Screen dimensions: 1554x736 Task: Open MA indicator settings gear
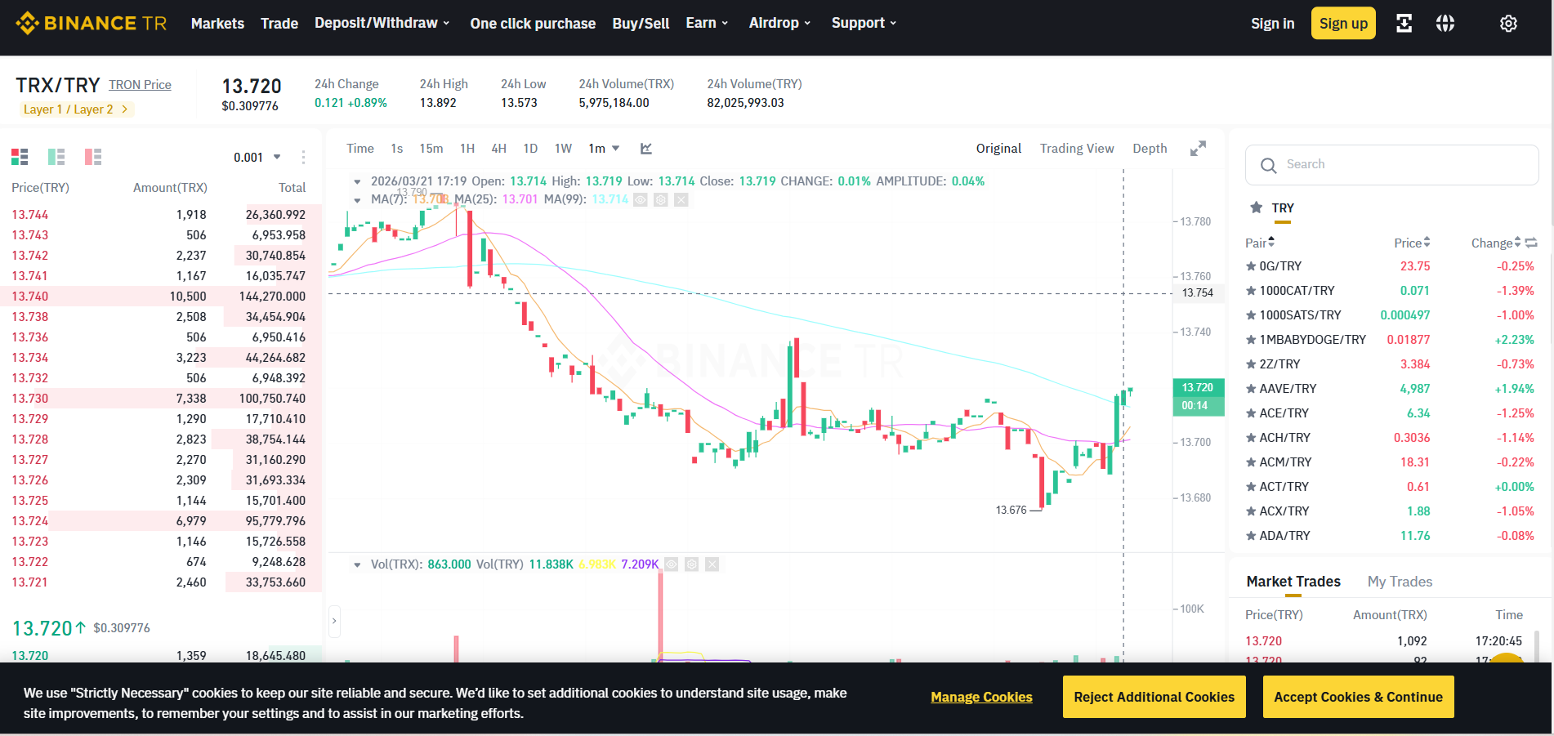tap(661, 199)
